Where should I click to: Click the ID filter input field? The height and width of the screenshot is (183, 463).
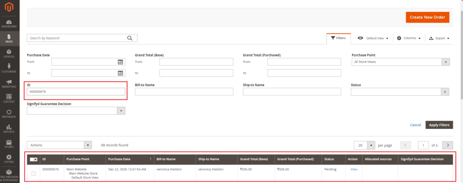(76, 92)
